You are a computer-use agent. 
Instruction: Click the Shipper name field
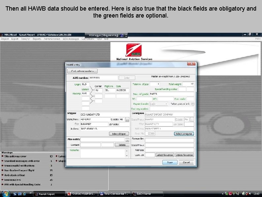click(105, 115)
